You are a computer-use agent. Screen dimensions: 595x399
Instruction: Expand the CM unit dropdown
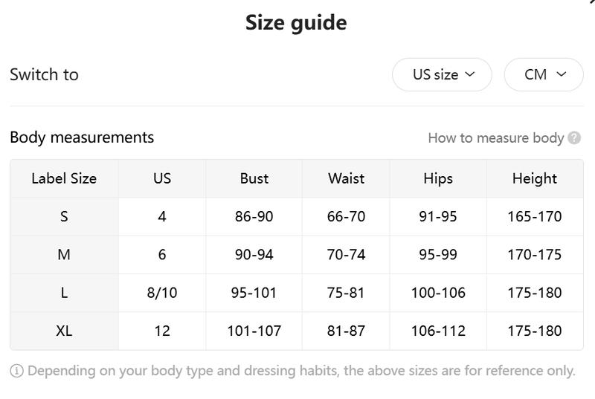(544, 74)
